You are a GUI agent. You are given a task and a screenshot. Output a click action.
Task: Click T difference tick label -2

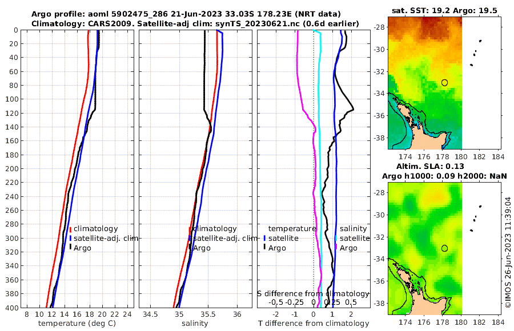click(x=276, y=314)
